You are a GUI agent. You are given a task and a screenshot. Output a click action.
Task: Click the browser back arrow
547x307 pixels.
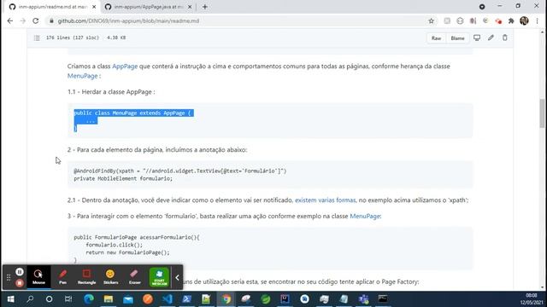pos(10,20)
